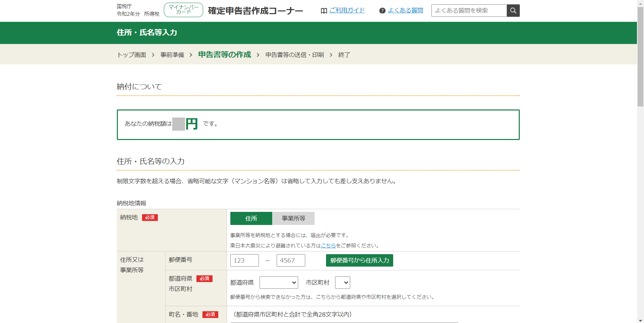Click the 住所・氏名等の入力 heading
Image resolution: width=644 pixels, height=323 pixels.
[x=151, y=161]
